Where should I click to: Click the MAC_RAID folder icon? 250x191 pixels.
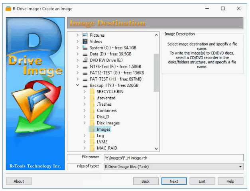(x=92, y=148)
